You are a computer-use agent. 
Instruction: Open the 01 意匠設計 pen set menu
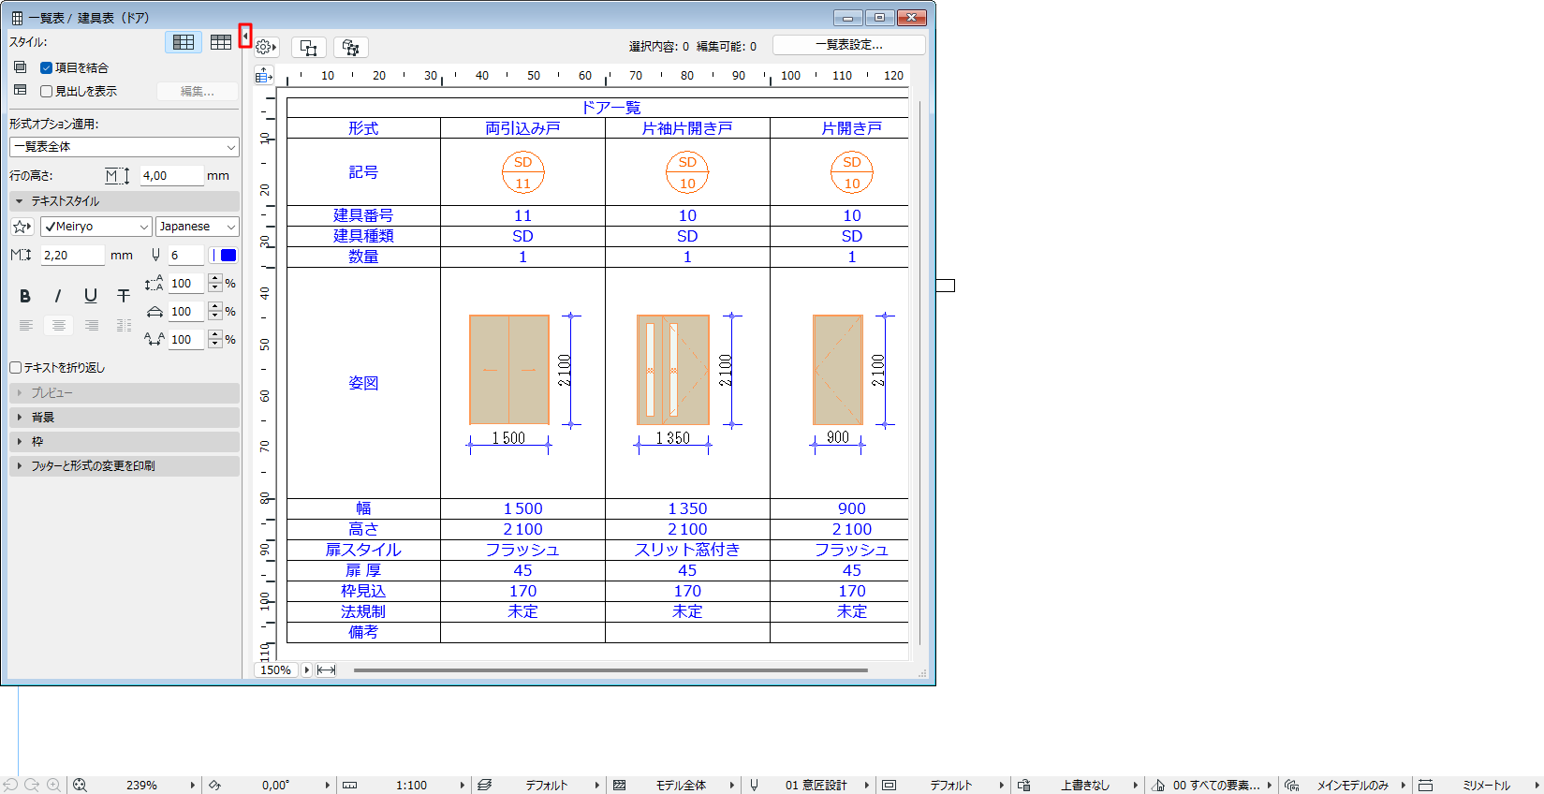click(x=866, y=785)
